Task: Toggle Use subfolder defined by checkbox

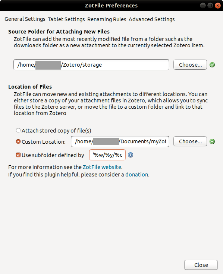Action: (x=18, y=155)
